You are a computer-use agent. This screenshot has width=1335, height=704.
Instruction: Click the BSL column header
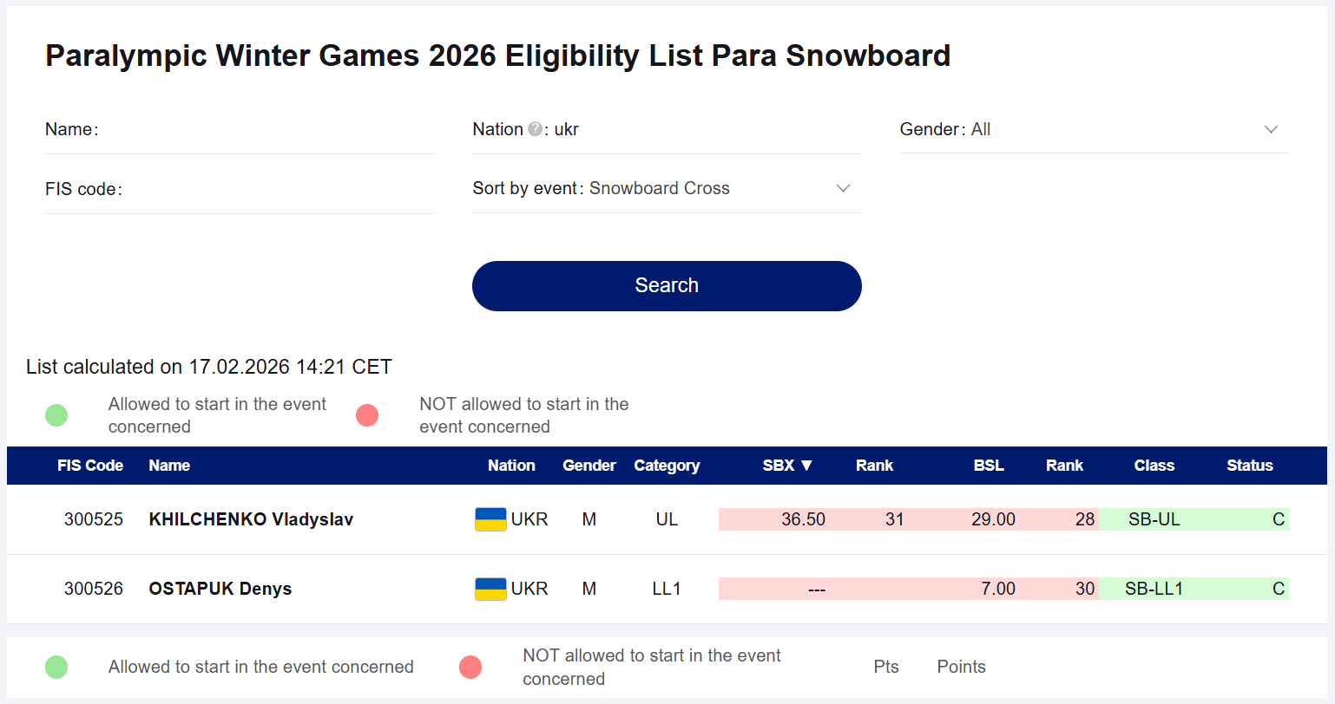[x=989, y=466]
